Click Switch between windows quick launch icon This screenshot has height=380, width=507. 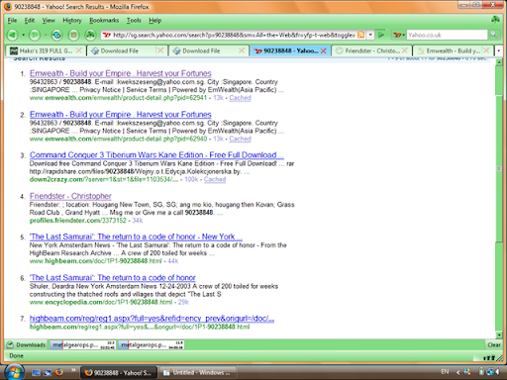[48, 373]
